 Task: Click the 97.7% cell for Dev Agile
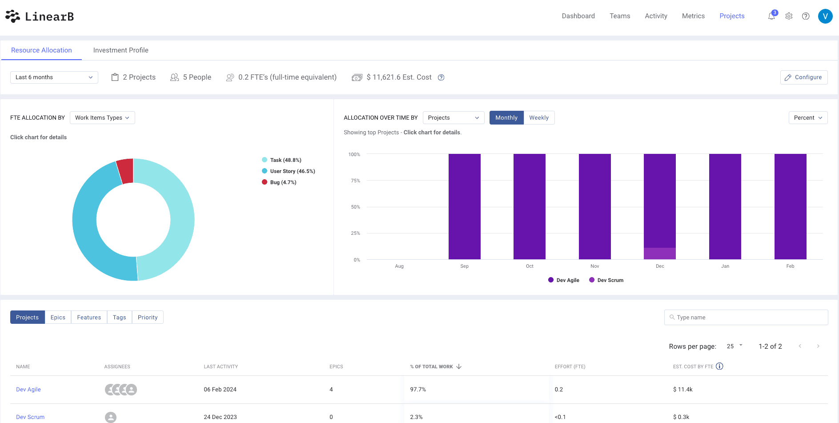pos(418,390)
